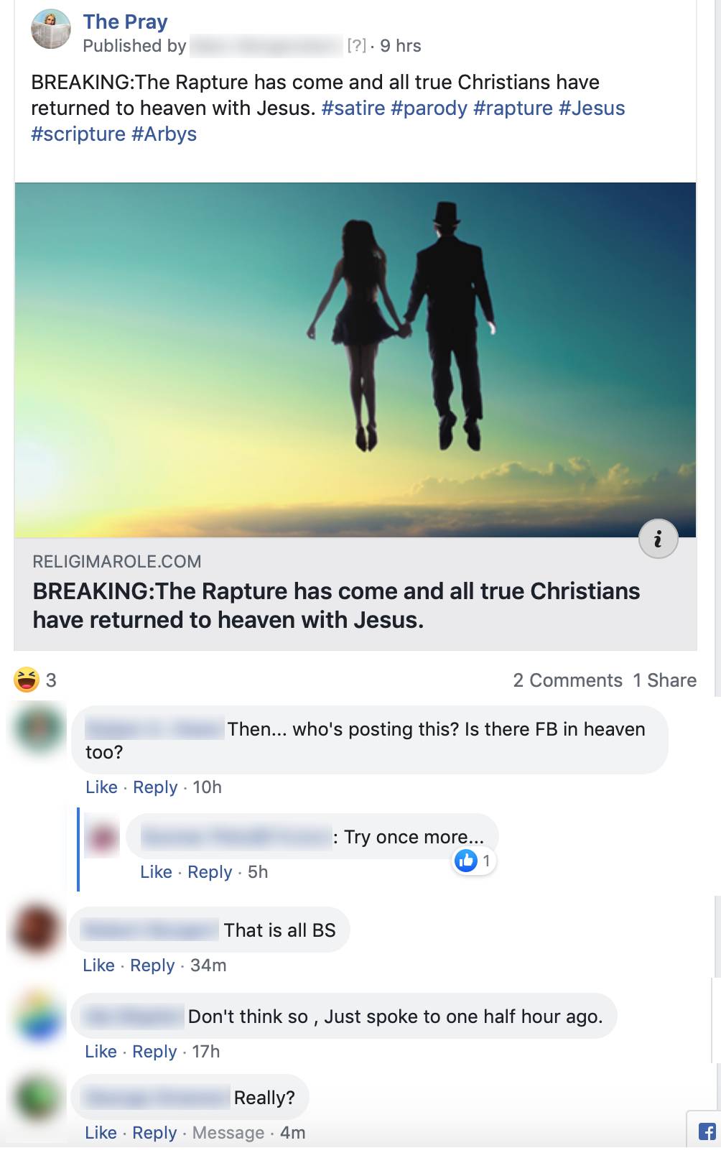The height and width of the screenshot is (1153, 721).
Task: Click the info icon on article image
Action: [658, 539]
